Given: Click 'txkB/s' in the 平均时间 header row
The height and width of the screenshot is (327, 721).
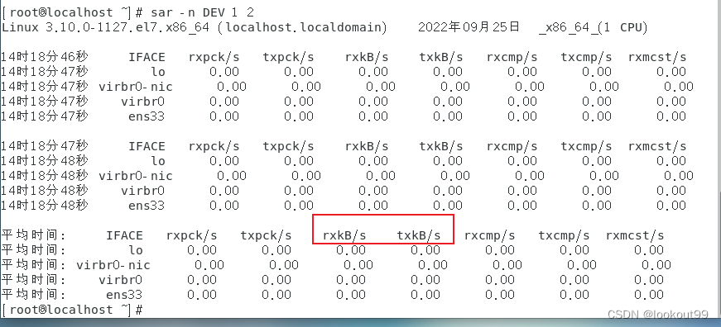Looking at the screenshot, I should click(419, 235).
